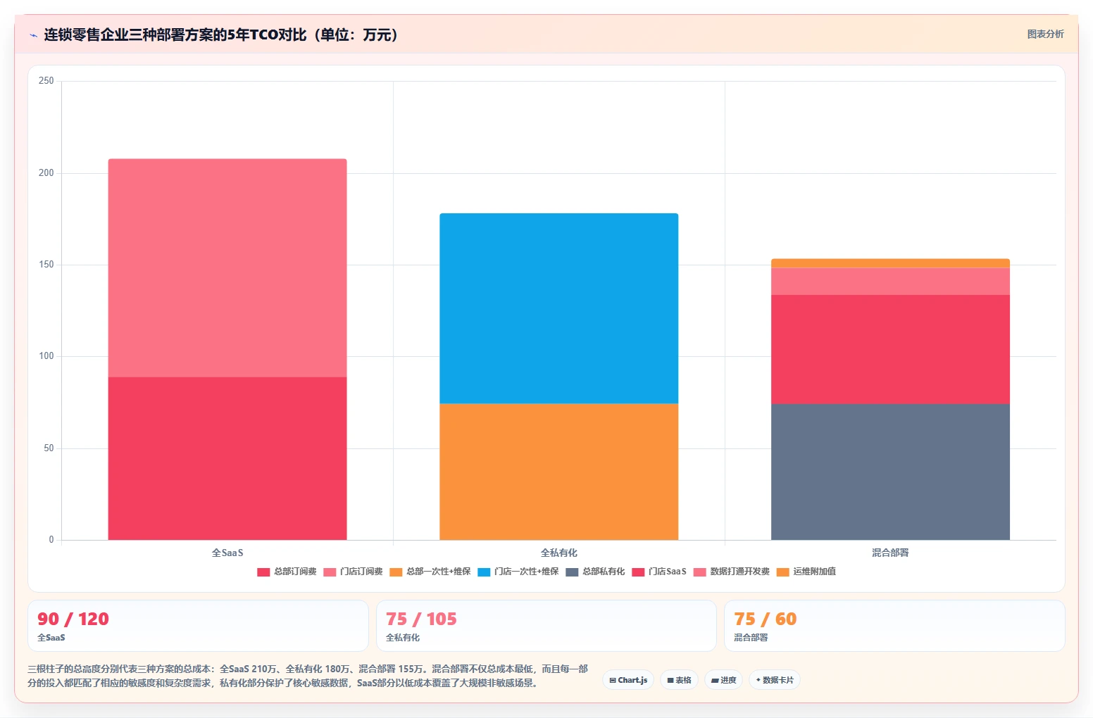
Task: Click the pink segment of 混合部署 bar
Action: 890,282
